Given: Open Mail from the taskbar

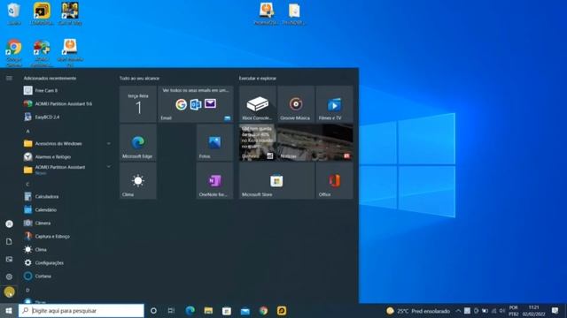Looking at the screenshot, I should point(245,311).
